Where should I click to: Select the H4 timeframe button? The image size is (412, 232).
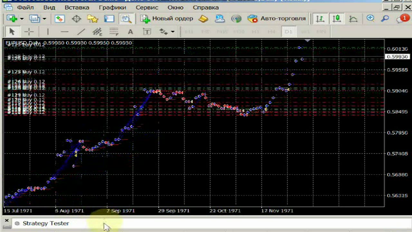point(272,32)
